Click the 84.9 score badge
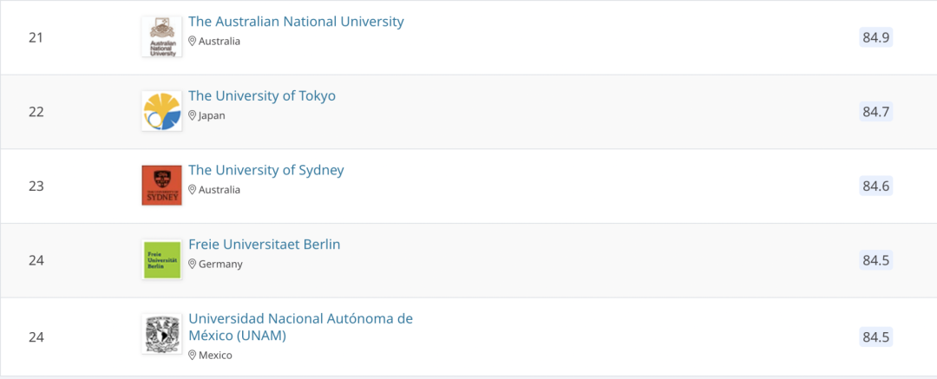This screenshot has width=937, height=379. coord(876,37)
